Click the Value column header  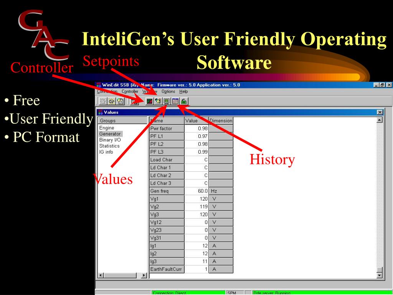196,121
